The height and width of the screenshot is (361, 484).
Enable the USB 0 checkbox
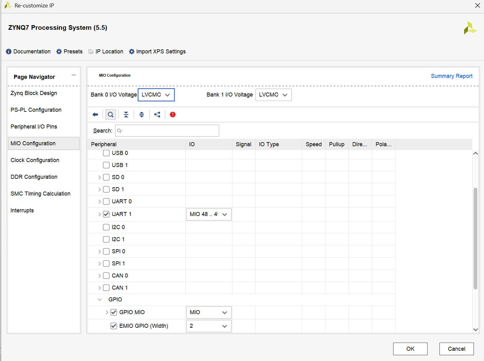pyautogui.click(x=106, y=153)
